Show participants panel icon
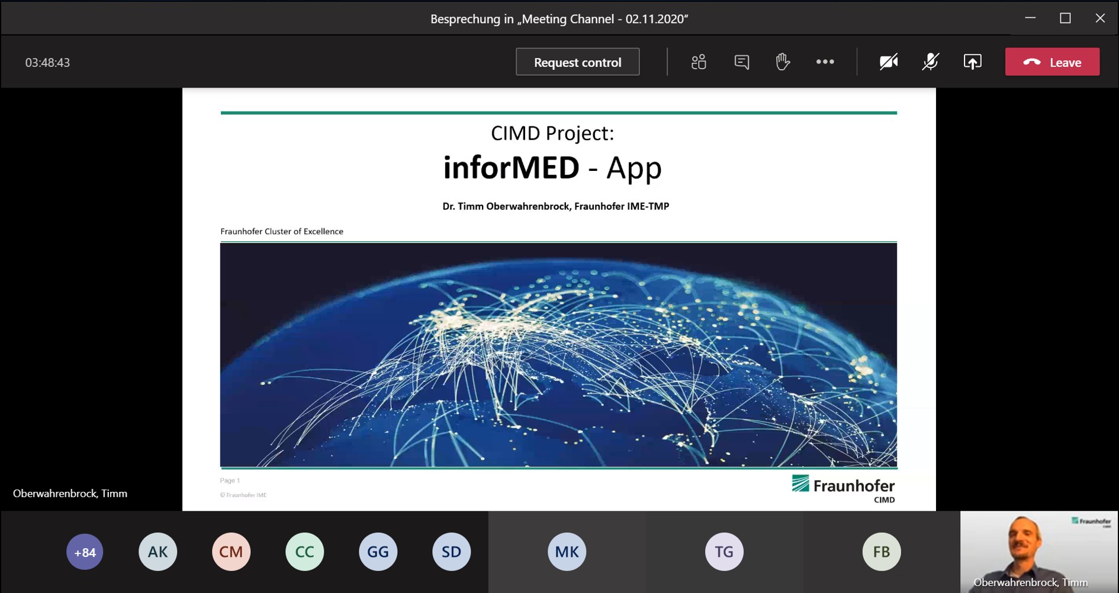The image size is (1119, 593). click(699, 62)
